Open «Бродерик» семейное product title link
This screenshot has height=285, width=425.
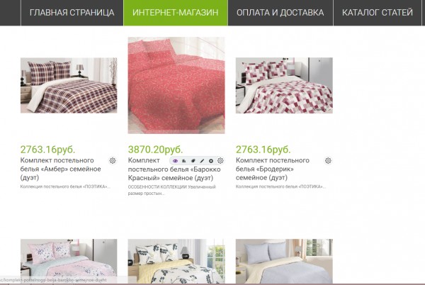[x=273, y=169]
